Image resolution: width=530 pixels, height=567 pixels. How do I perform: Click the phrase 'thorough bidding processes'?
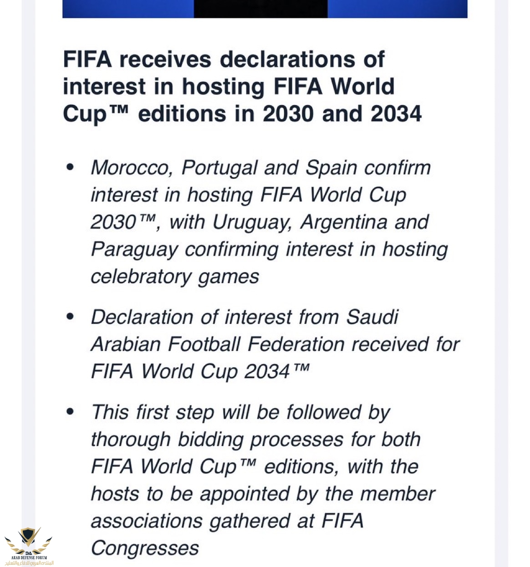coord(217,440)
